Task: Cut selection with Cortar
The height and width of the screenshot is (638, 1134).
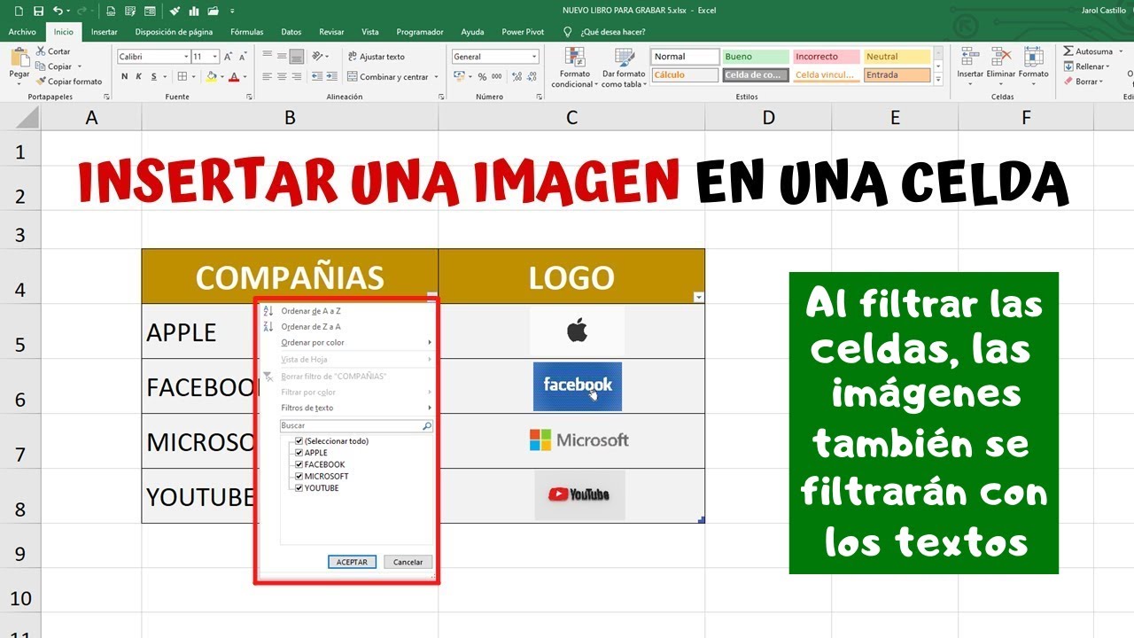Action: 53,51
